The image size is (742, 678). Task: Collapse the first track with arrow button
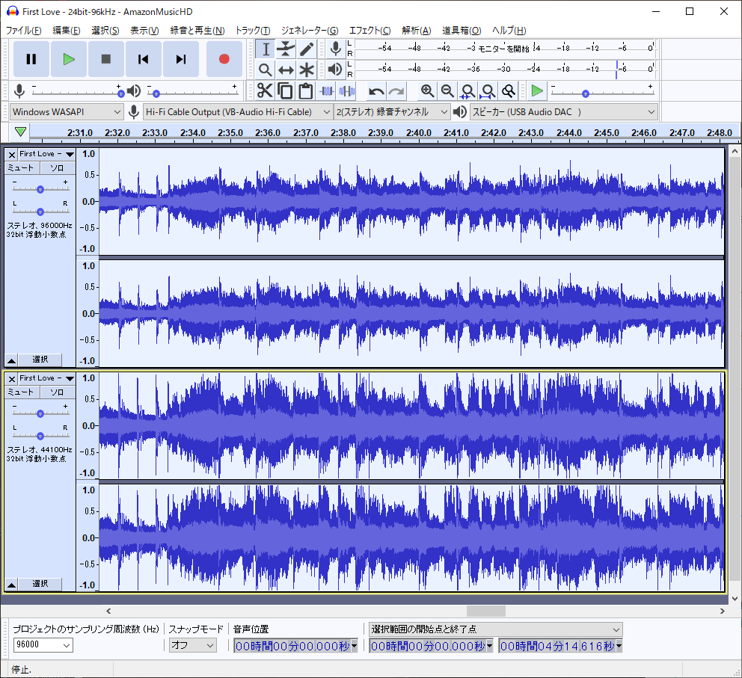coord(12,360)
